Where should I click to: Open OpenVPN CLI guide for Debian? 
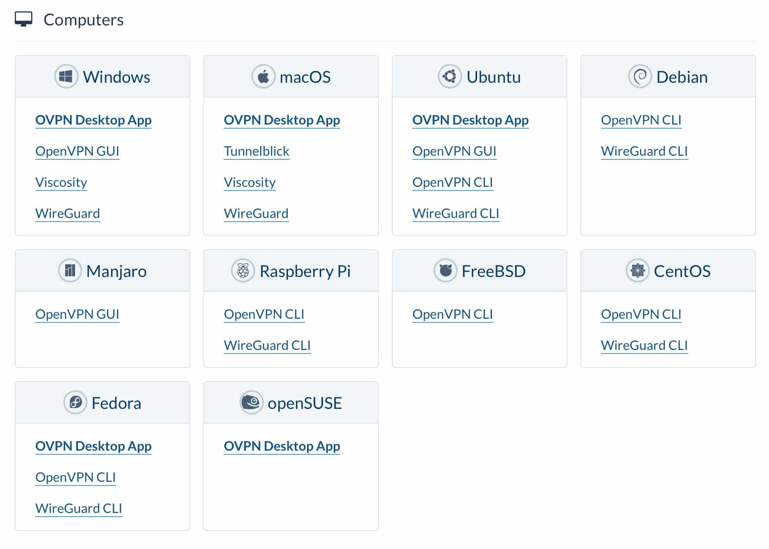641,120
